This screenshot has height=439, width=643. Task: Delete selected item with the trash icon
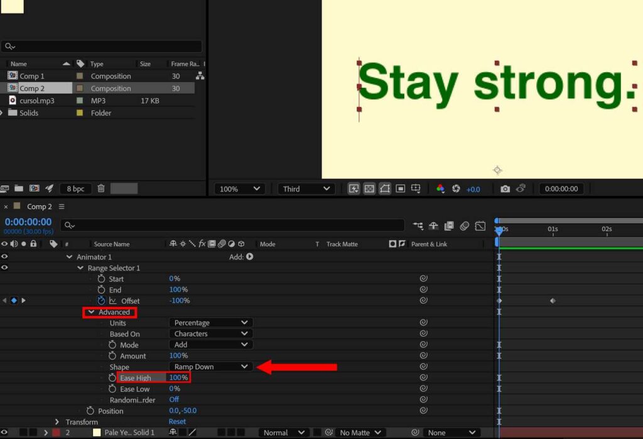(101, 188)
